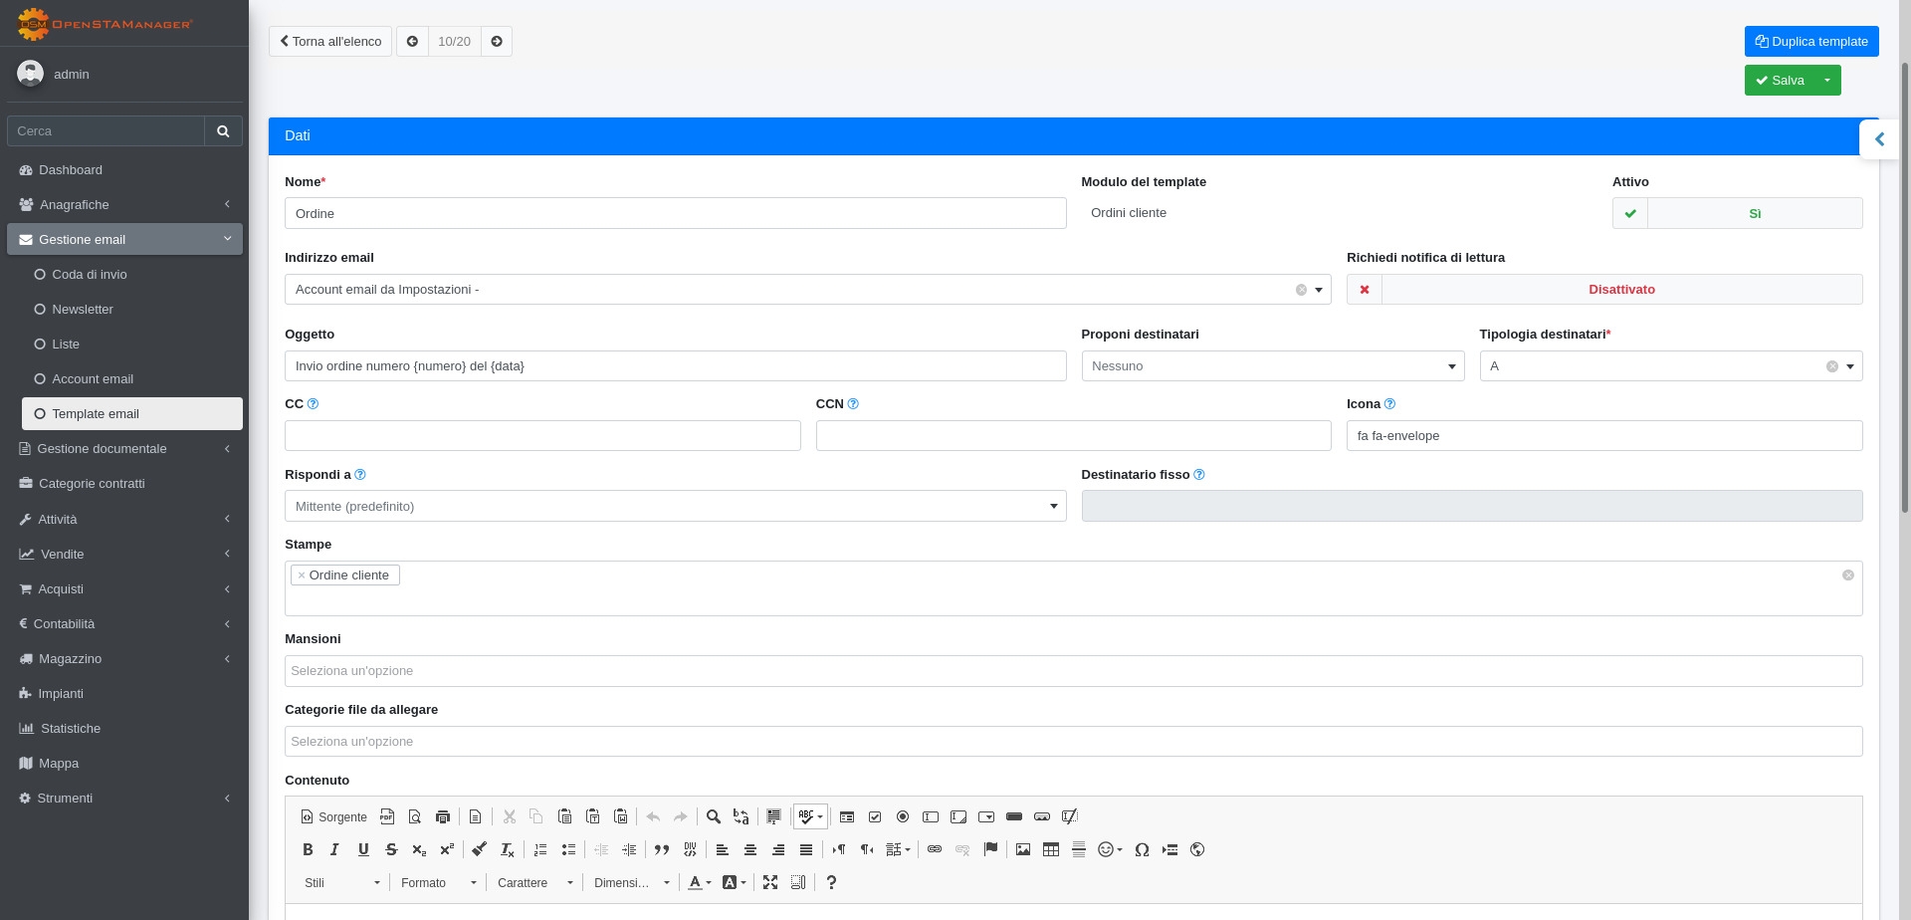This screenshot has width=1911, height=920.
Task: Maximize the content editor
Action: (769, 882)
